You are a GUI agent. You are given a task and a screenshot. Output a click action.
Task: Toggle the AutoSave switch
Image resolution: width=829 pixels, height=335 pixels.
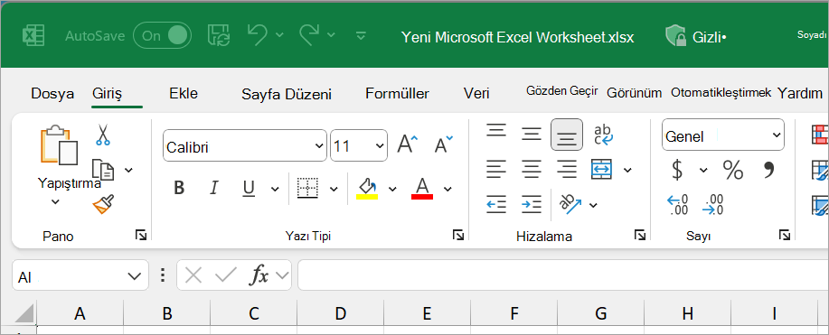(x=162, y=36)
